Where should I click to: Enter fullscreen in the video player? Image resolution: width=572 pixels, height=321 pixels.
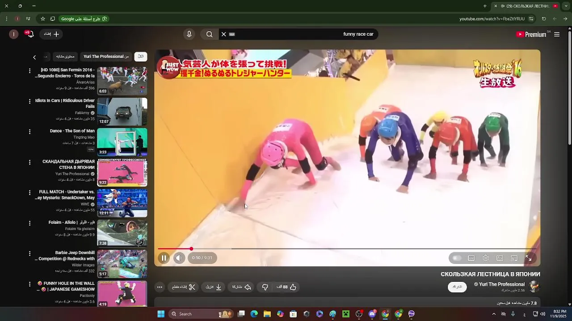pyautogui.click(x=529, y=258)
